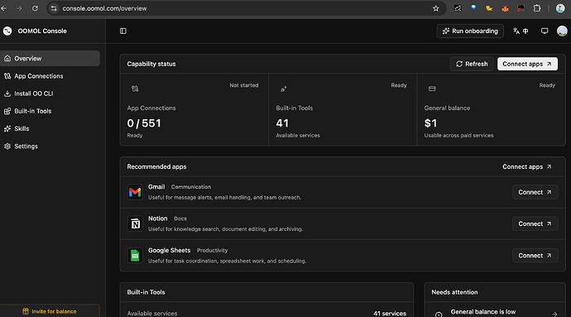
Task: Click Connect apps link in Recommended apps
Action: [x=527, y=166]
